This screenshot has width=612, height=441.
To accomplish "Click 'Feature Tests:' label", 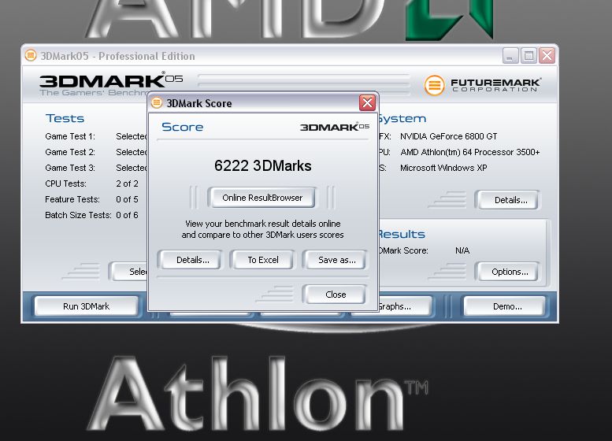I will point(72,199).
